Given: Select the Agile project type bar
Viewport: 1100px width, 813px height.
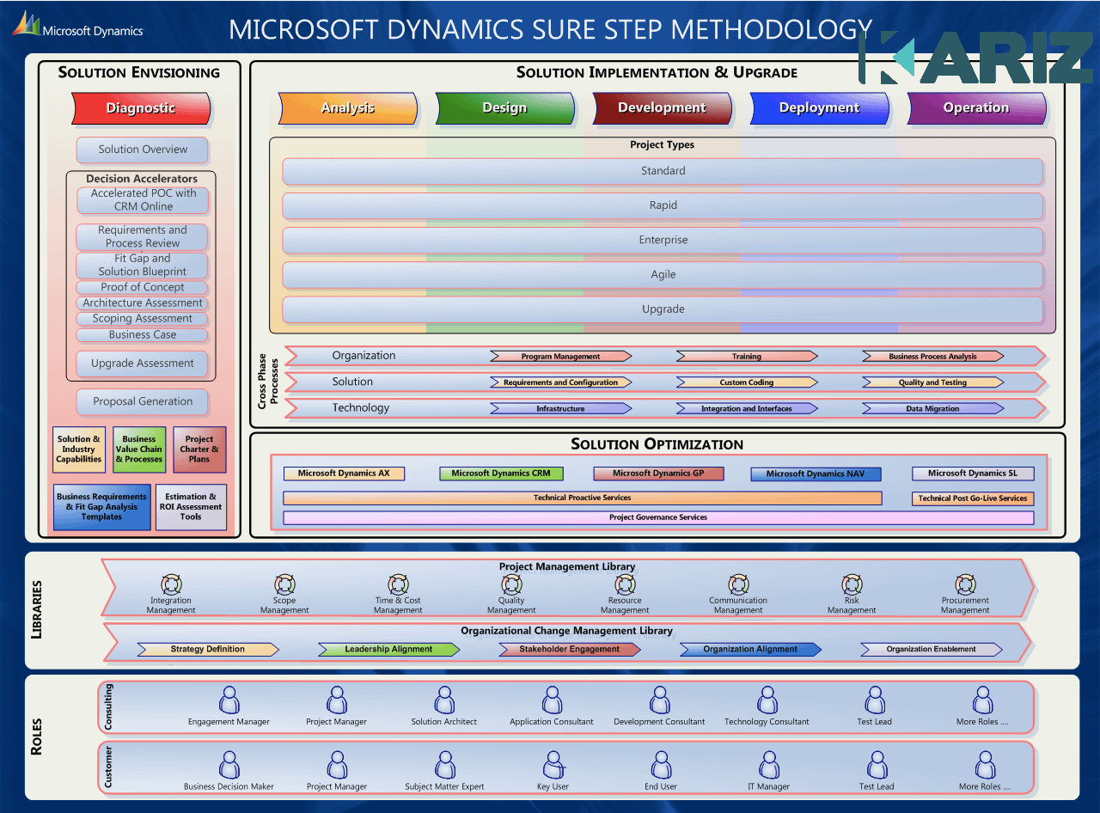Looking at the screenshot, I should pos(663,275).
